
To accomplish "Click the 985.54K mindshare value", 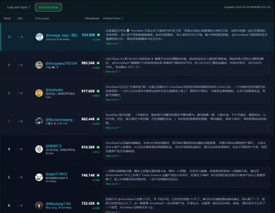I will tap(88, 63).
